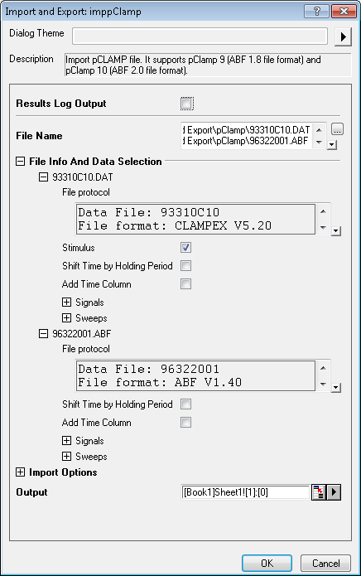Expand Sweeps under 96322001.ABF
The image size is (361, 576).
tap(66, 457)
